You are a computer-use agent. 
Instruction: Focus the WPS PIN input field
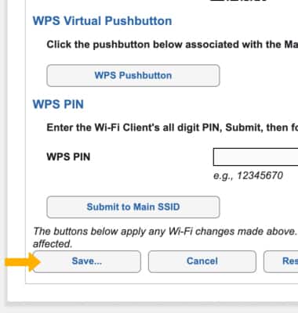point(256,157)
